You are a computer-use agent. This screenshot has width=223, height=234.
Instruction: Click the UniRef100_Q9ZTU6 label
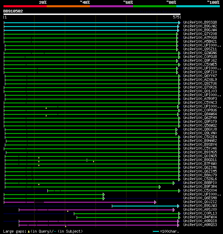[200, 84]
